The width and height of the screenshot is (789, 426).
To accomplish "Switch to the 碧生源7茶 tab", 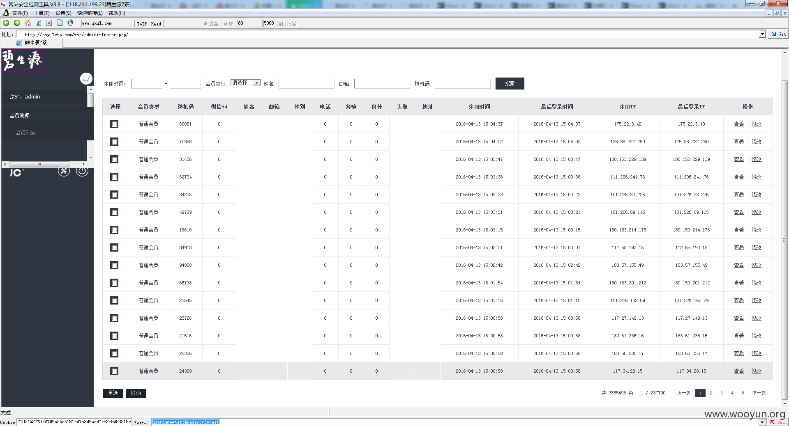I will [32, 43].
